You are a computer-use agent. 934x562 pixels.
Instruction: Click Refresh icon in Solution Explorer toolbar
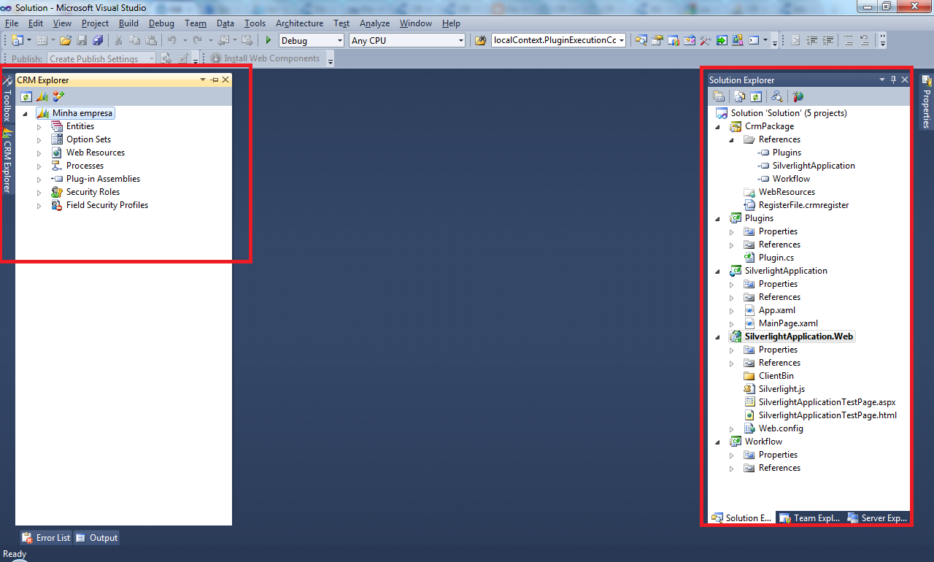tap(756, 96)
